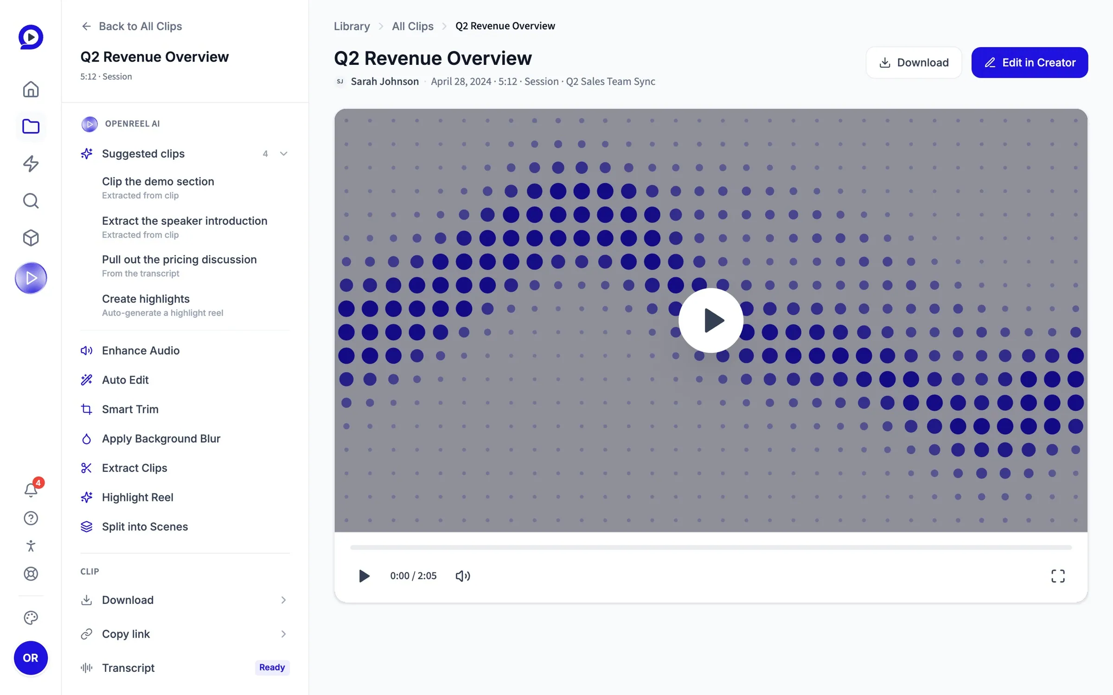Toggle fullscreen on the video player
The width and height of the screenshot is (1113, 695).
[x=1058, y=576]
